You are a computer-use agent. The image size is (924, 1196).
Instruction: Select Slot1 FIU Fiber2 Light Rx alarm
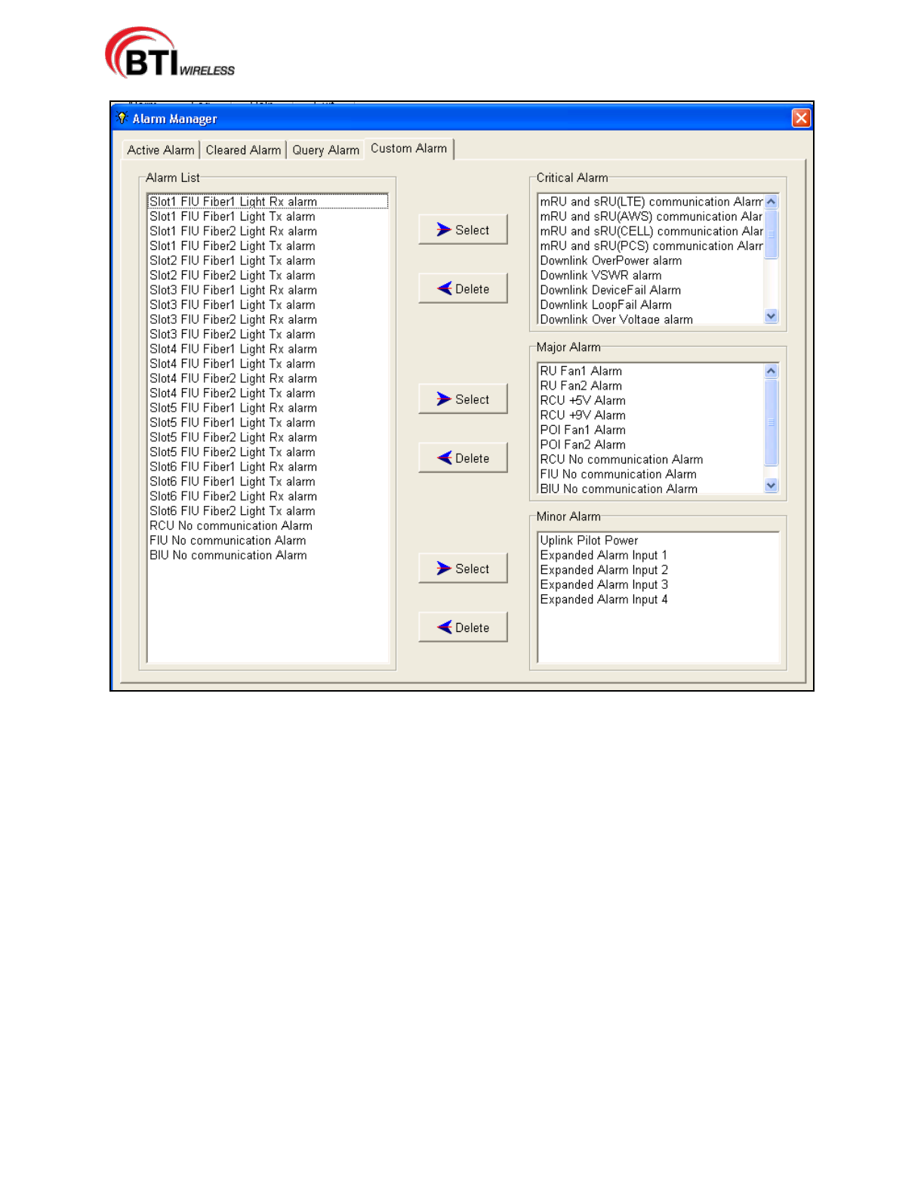(x=268, y=231)
